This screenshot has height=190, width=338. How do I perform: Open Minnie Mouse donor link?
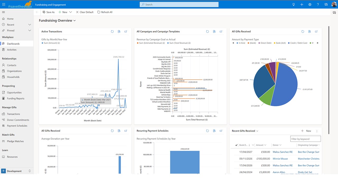click(280, 159)
